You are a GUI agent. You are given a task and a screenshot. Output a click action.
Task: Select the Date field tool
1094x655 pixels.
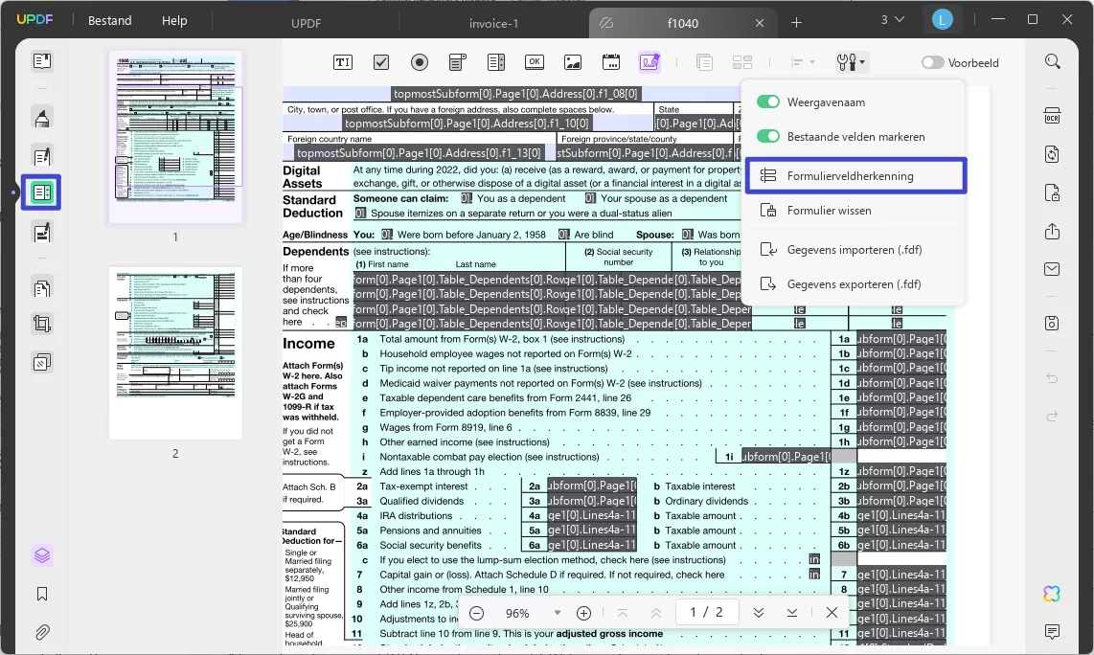pos(611,62)
